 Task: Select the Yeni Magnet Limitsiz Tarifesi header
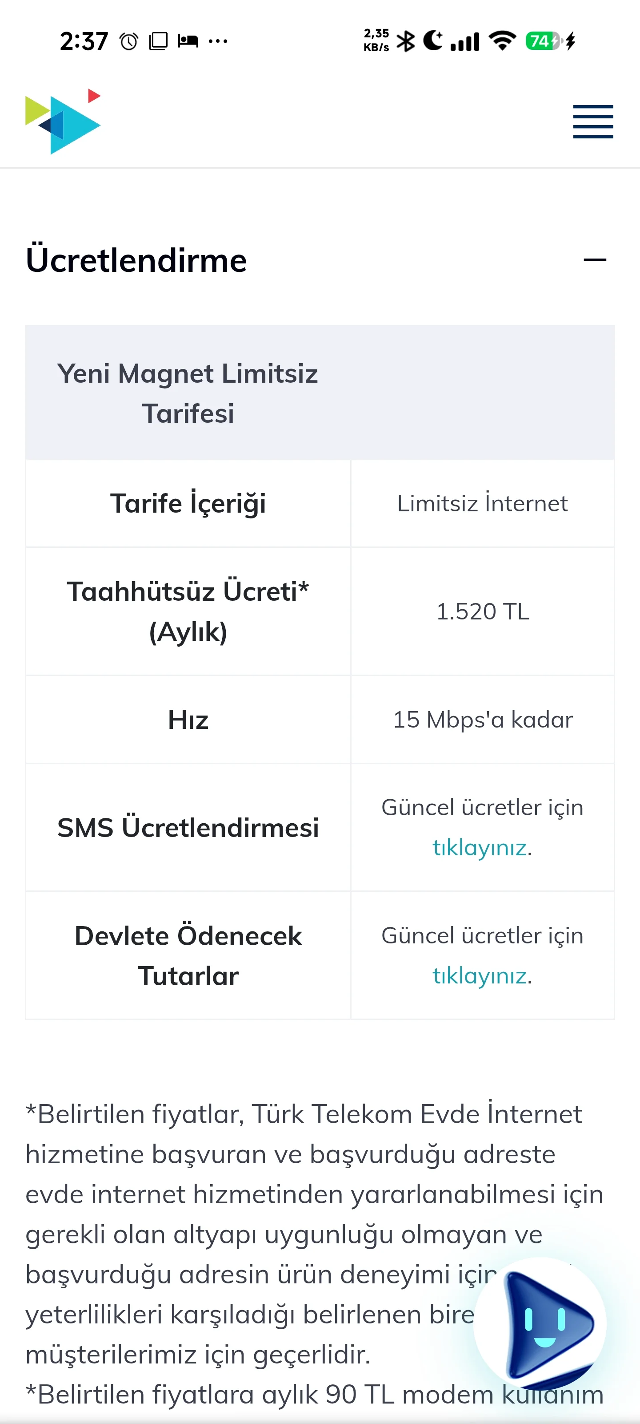[x=188, y=393]
